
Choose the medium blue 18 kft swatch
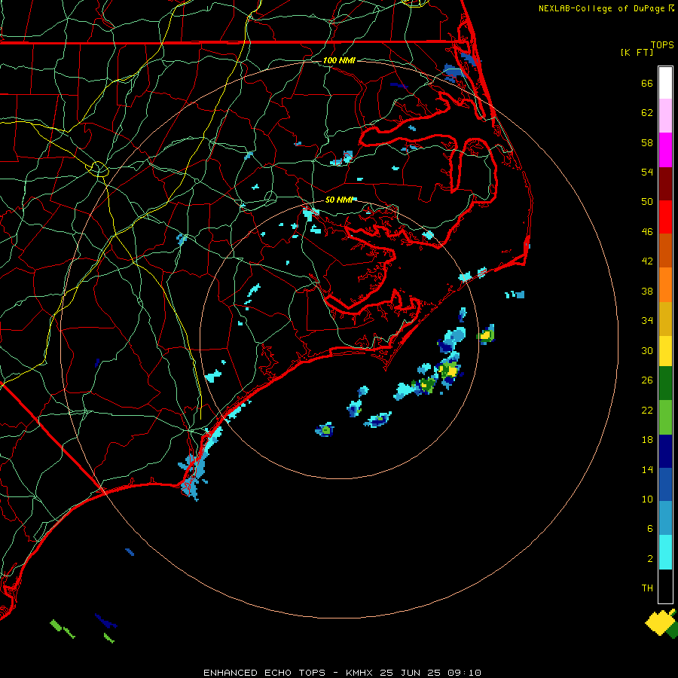[665, 484]
